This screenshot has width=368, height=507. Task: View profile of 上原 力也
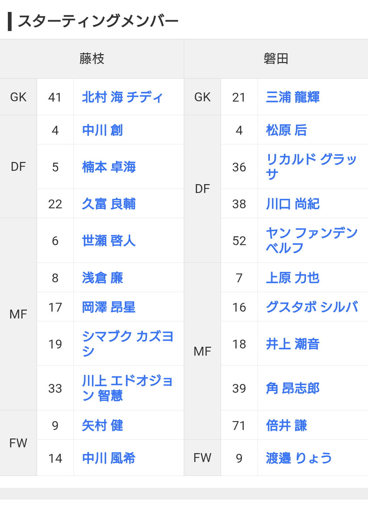click(x=293, y=278)
